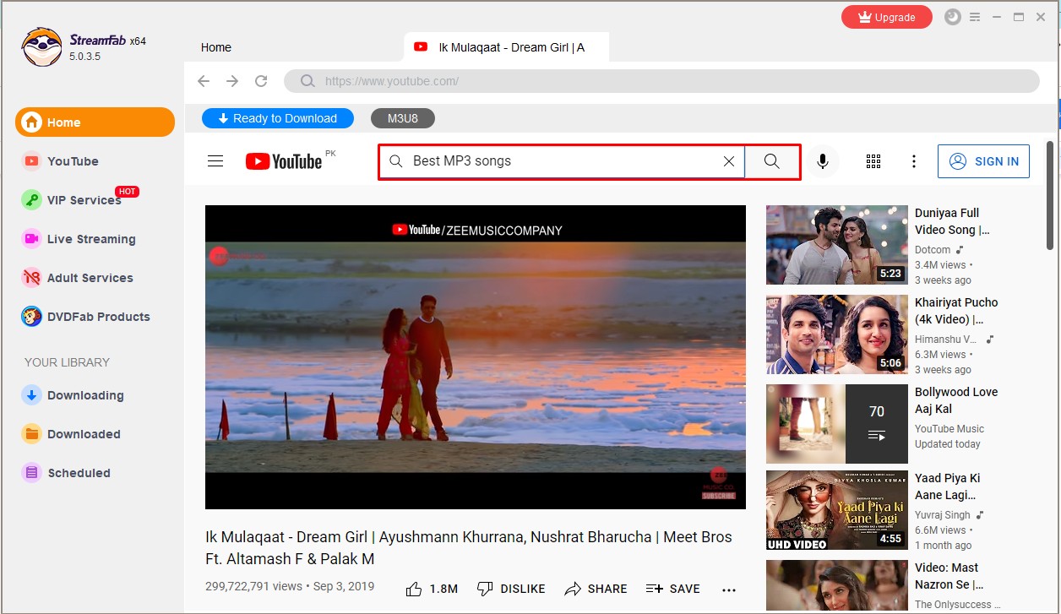Viewport: 1061px width, 614px height.
Task: Go back with the browser back arrow
Action: click(x=204, y=81)
